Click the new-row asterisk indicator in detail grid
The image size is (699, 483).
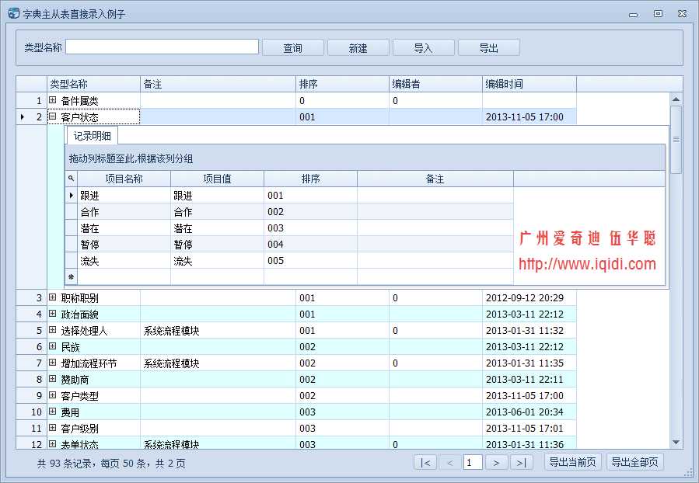point(71,277)
